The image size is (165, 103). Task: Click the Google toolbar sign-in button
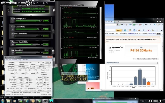coord(160,25)
